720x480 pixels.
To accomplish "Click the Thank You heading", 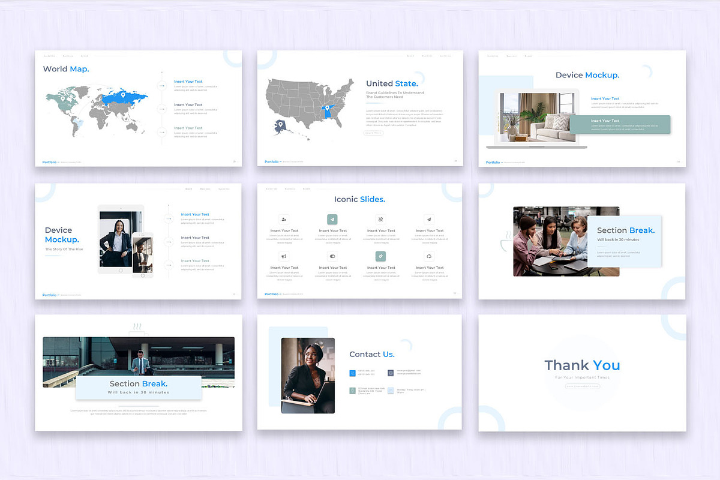I will 582,365.
